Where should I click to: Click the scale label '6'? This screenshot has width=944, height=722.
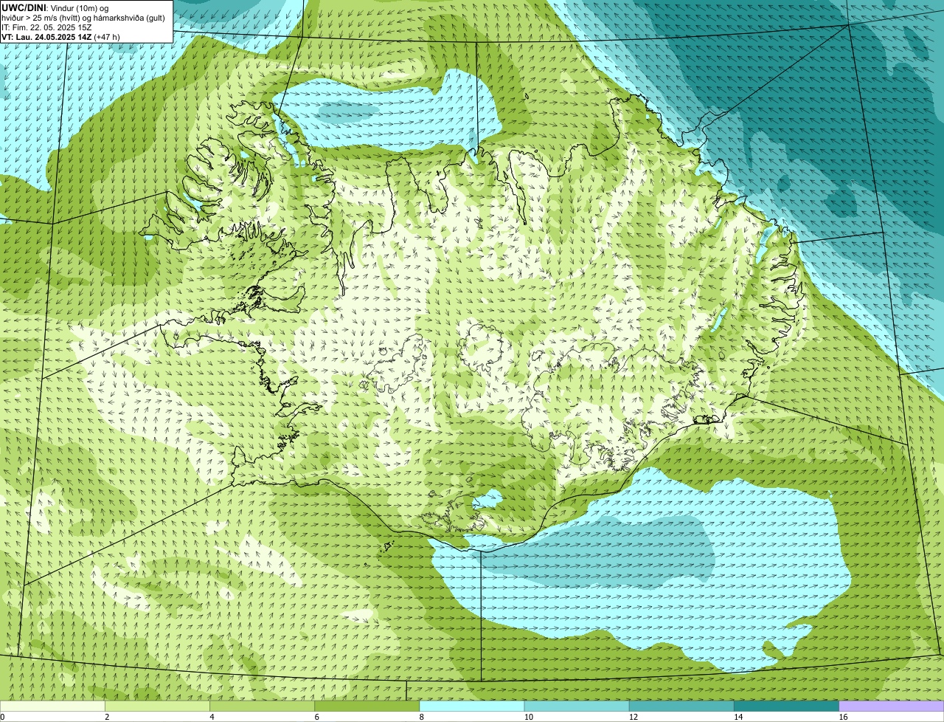(317, 717)
